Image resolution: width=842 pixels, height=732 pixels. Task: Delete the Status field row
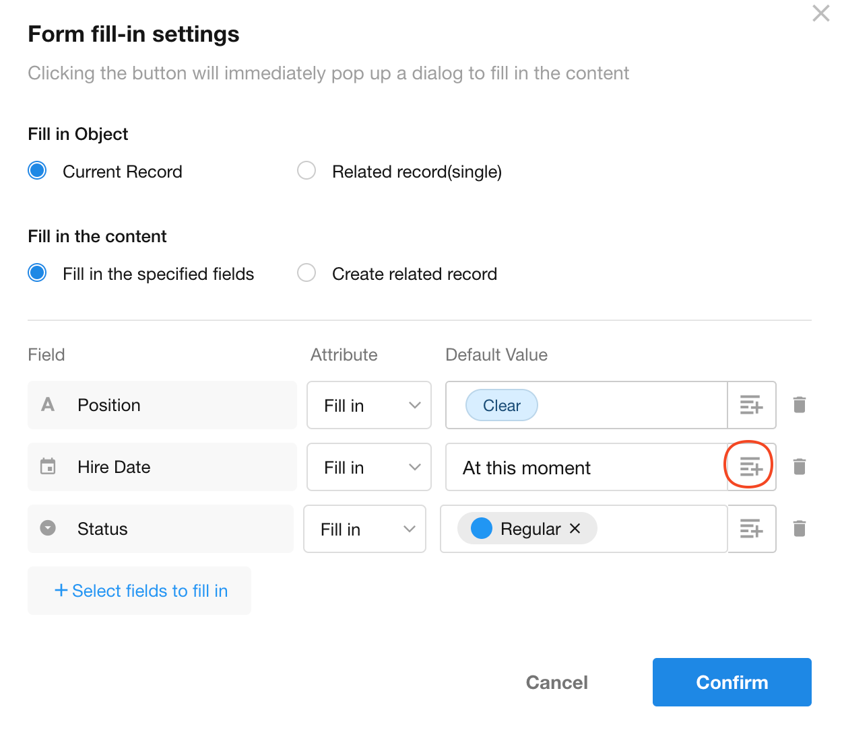tap(800, 529)
